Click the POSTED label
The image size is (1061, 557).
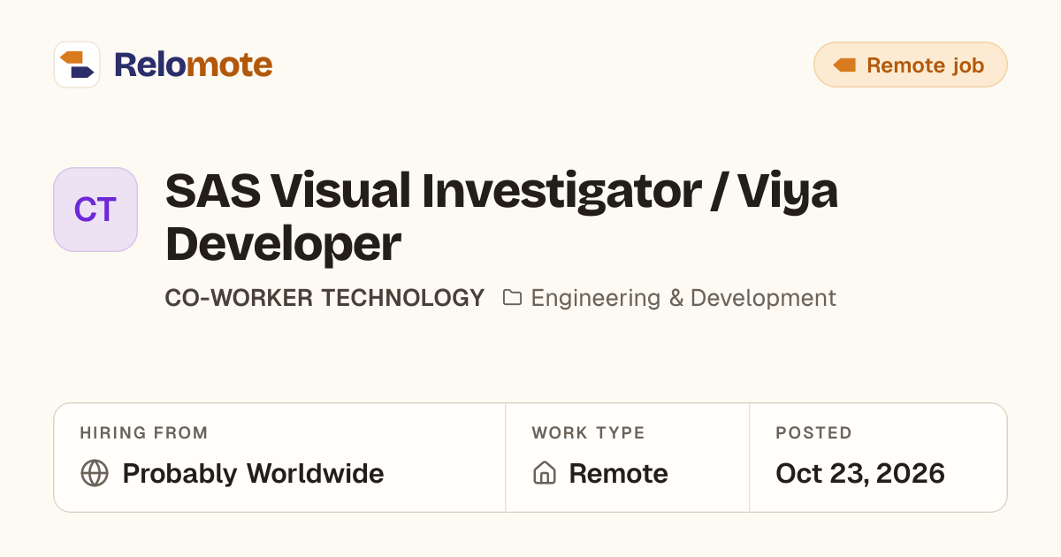tap(814, 433)
